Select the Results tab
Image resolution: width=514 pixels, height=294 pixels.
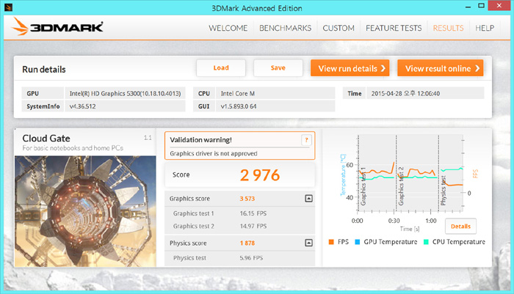tap(448, 28)
